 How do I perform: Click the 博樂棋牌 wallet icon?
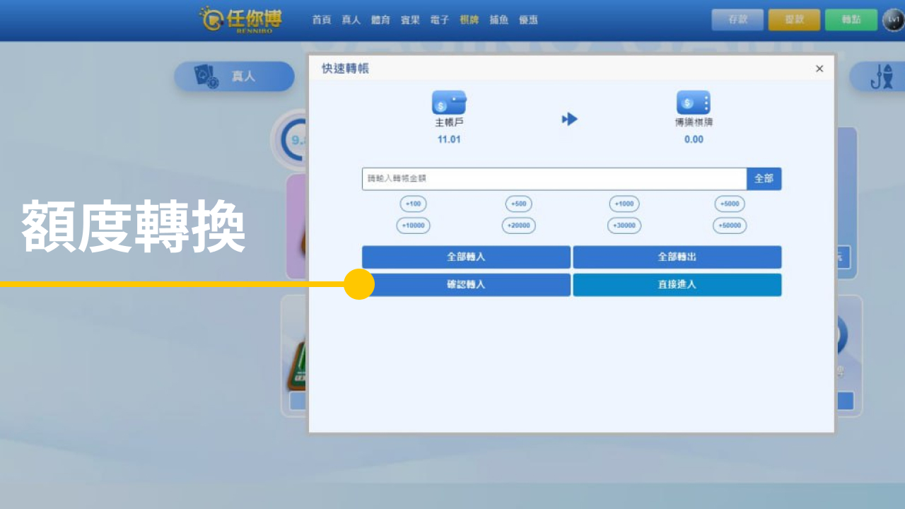pos(692,103)
